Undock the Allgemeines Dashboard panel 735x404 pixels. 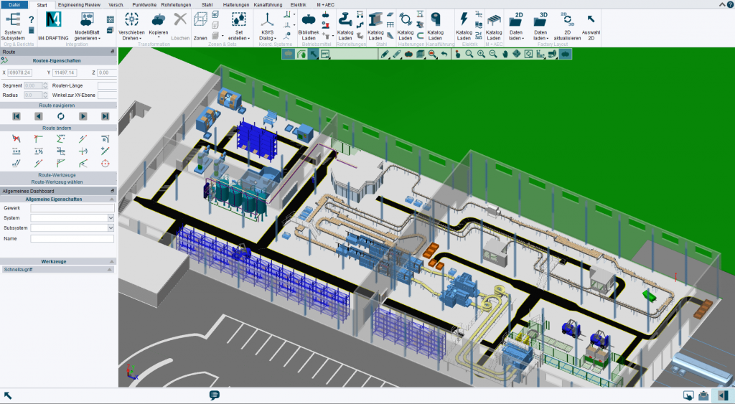click(x=113, y=191)
